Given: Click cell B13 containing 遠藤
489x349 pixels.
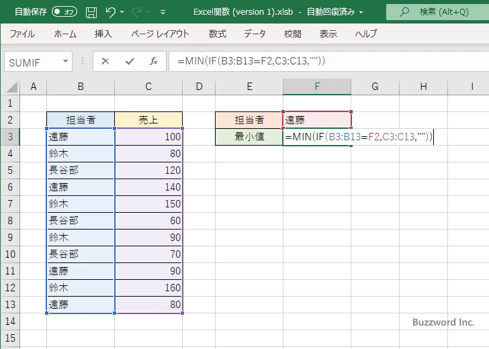Looking at the screenshot, I should tap(81, 305).
